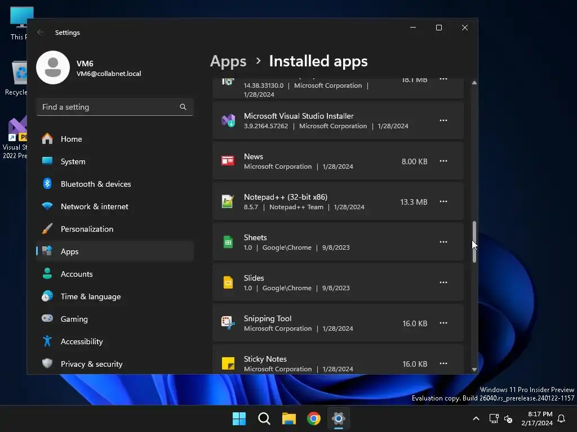Click the Accounts person icon
This screenshot has height=432, width=577.
coord(47,273)
